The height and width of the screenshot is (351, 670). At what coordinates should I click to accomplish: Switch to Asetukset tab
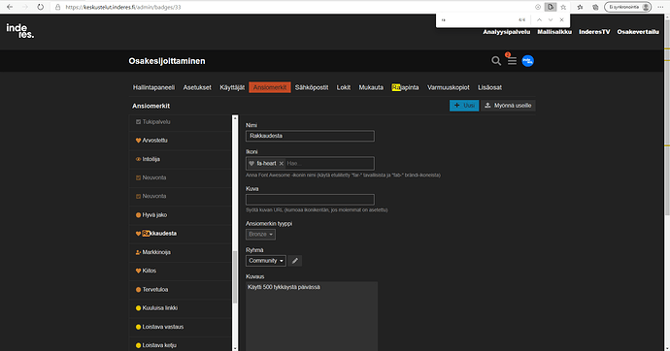click(x=197, y=87)
